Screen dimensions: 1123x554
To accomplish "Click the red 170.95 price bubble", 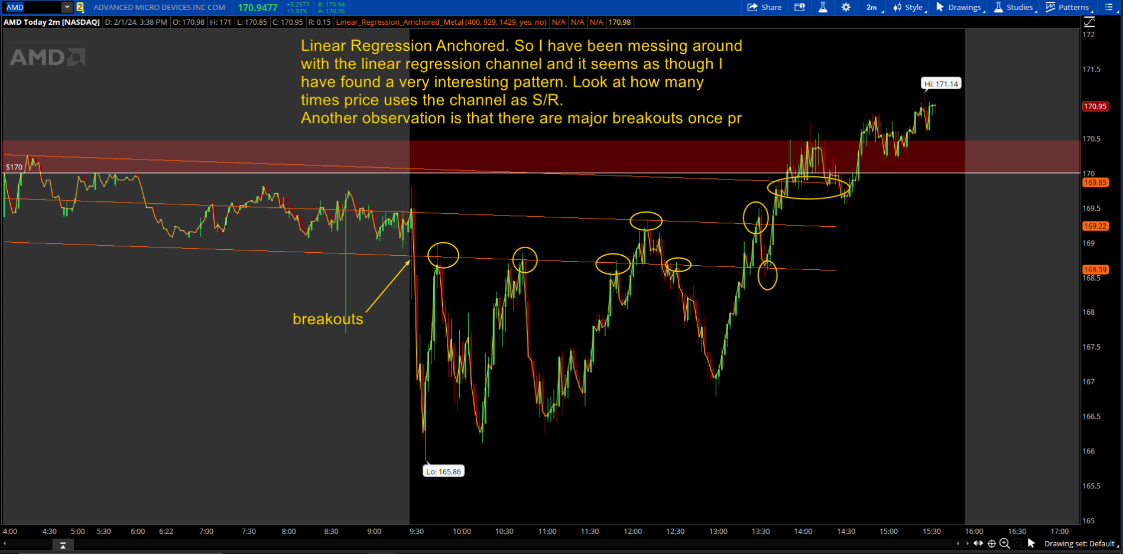I will click(x=1095, y=106).
